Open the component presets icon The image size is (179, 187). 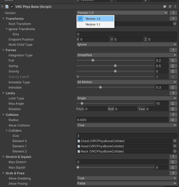coord(170,6)
